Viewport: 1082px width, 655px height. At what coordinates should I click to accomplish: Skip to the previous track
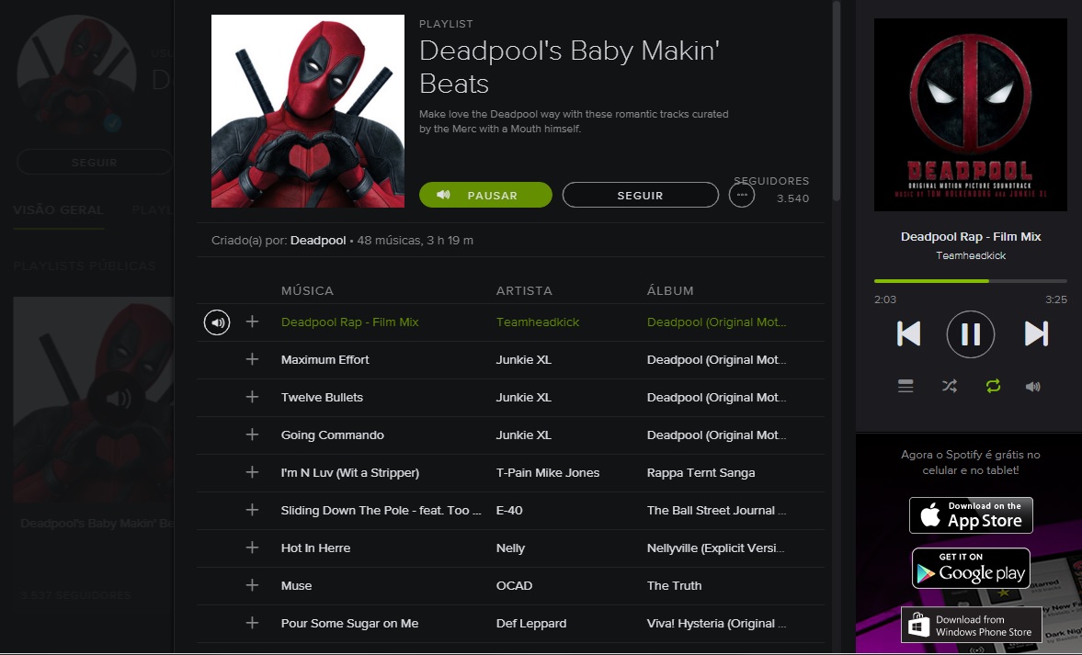pos(909,333)
